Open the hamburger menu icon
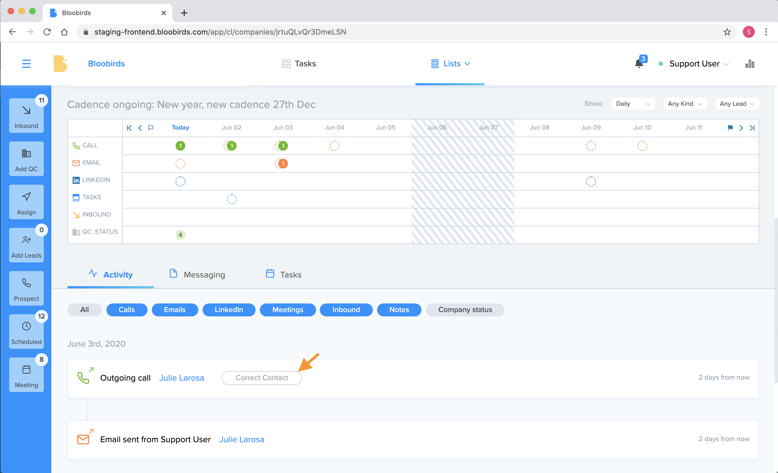The image size is (778, 473). [26, 64]
